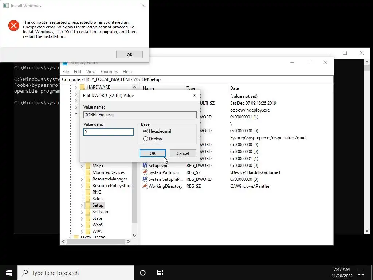373x280 pixels.
Task: Expand the WPA key chevron
Action: coord(82,232)
